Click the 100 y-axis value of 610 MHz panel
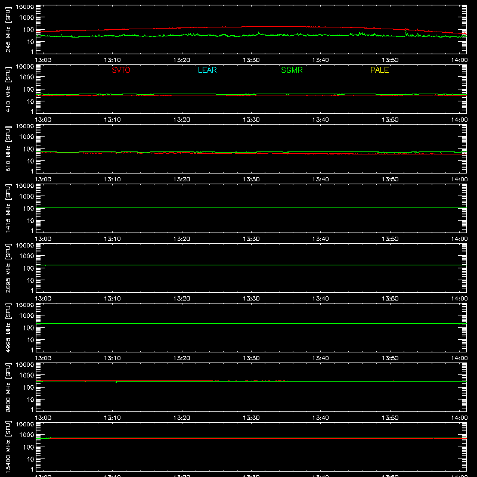The height and width of the screenshot is (477, 477). (x=29, y=149)
